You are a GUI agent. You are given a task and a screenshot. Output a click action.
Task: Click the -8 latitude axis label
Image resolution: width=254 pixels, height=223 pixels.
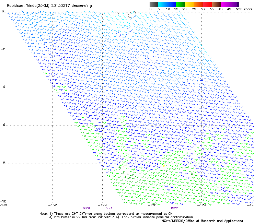[x=3, y=163]
